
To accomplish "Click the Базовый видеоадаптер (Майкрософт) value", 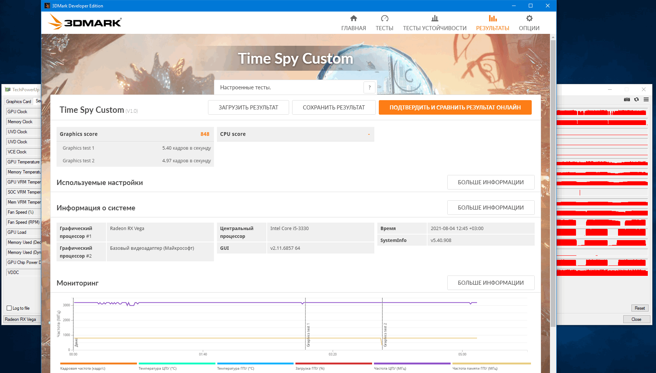I will 152,248.
